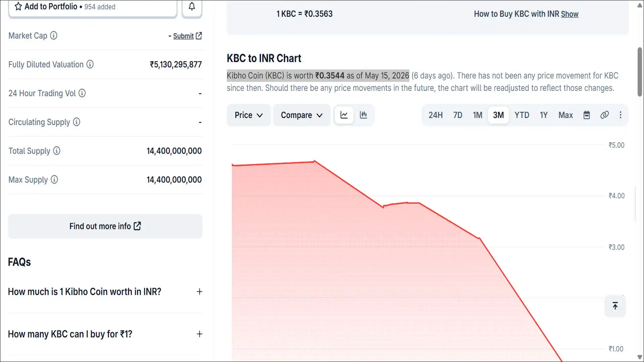Expand 'How much is 1 Kibho Coin worth' FAQ
This screenshot has height=362, width=644.
click(105, 292)
